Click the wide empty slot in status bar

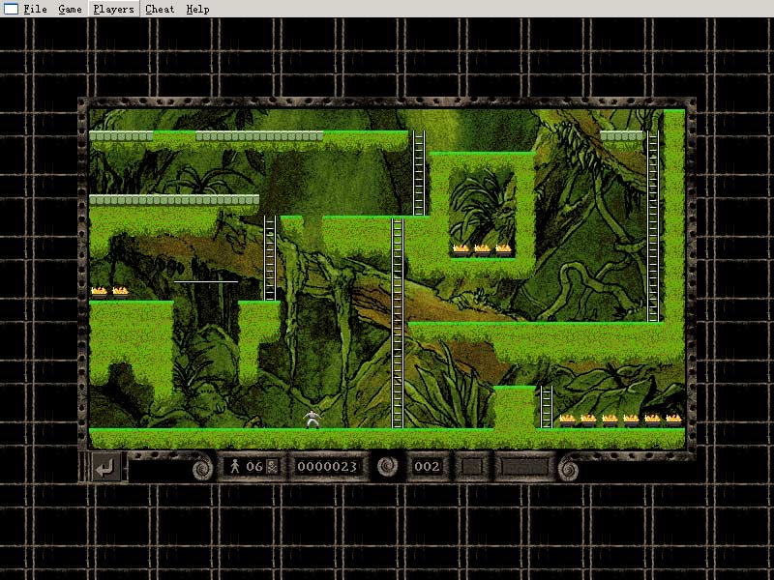524,467
